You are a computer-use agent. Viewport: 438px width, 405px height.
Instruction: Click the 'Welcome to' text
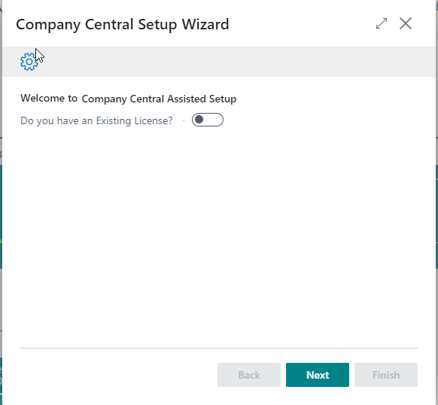coord(49,99)
